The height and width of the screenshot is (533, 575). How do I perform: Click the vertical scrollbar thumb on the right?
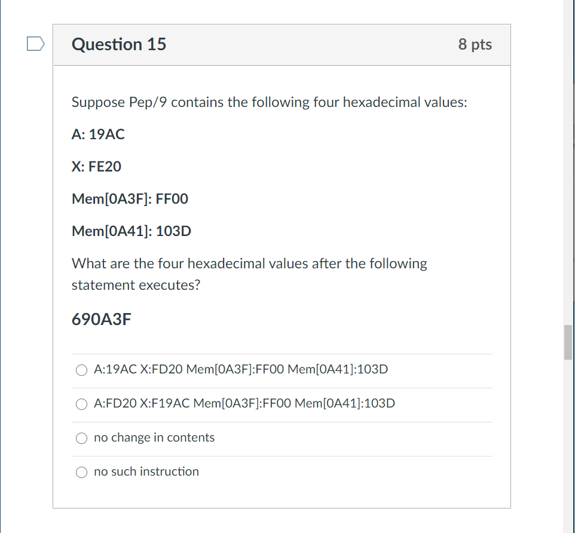click(568, 343)
